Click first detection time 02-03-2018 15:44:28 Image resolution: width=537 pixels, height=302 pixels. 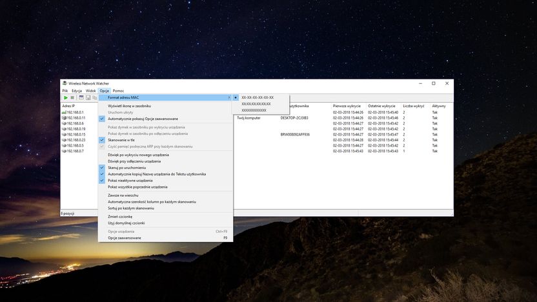click(348, 140)
